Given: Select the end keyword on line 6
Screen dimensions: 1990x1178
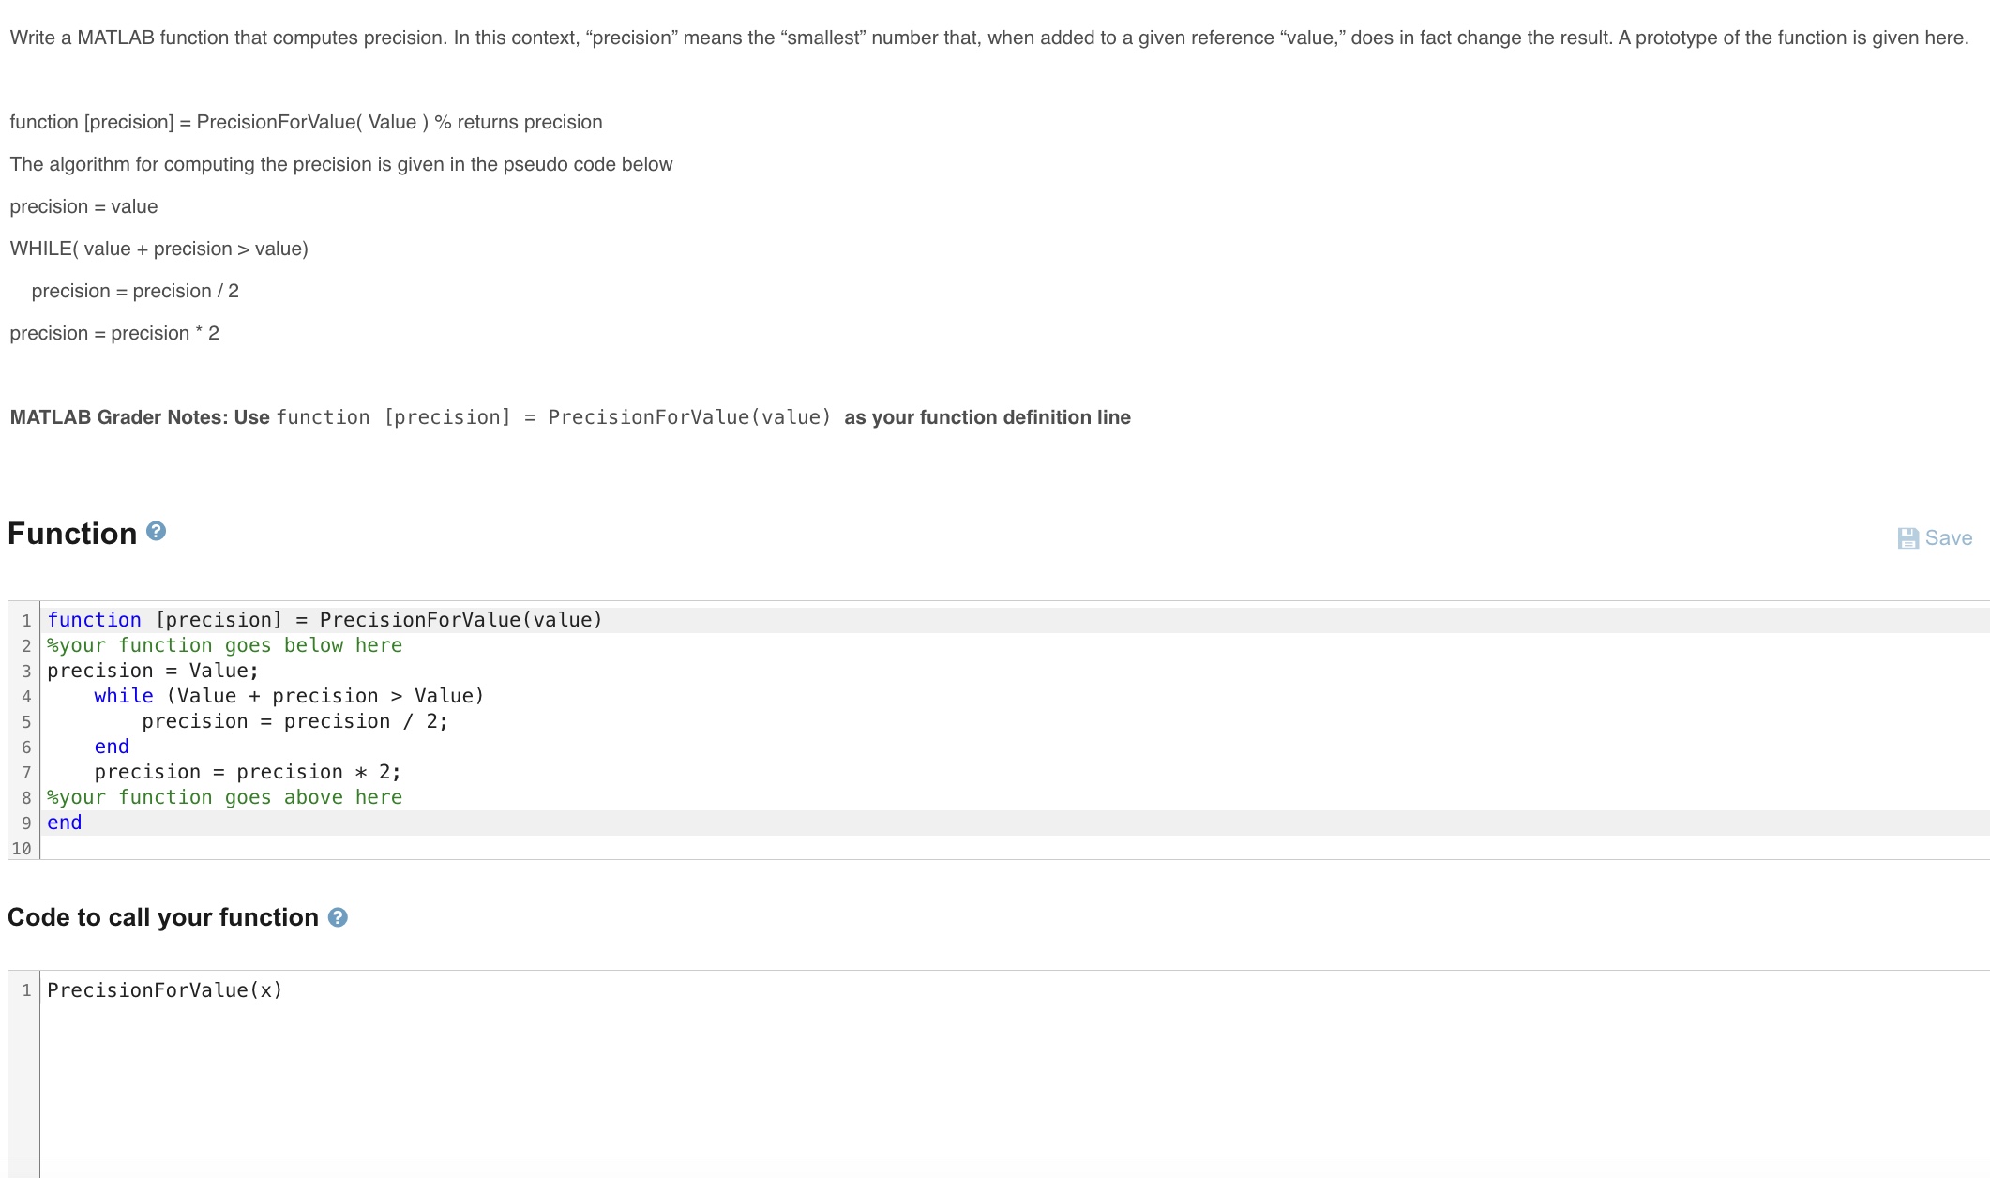Looking at the screenshot, I should (111, 746).
